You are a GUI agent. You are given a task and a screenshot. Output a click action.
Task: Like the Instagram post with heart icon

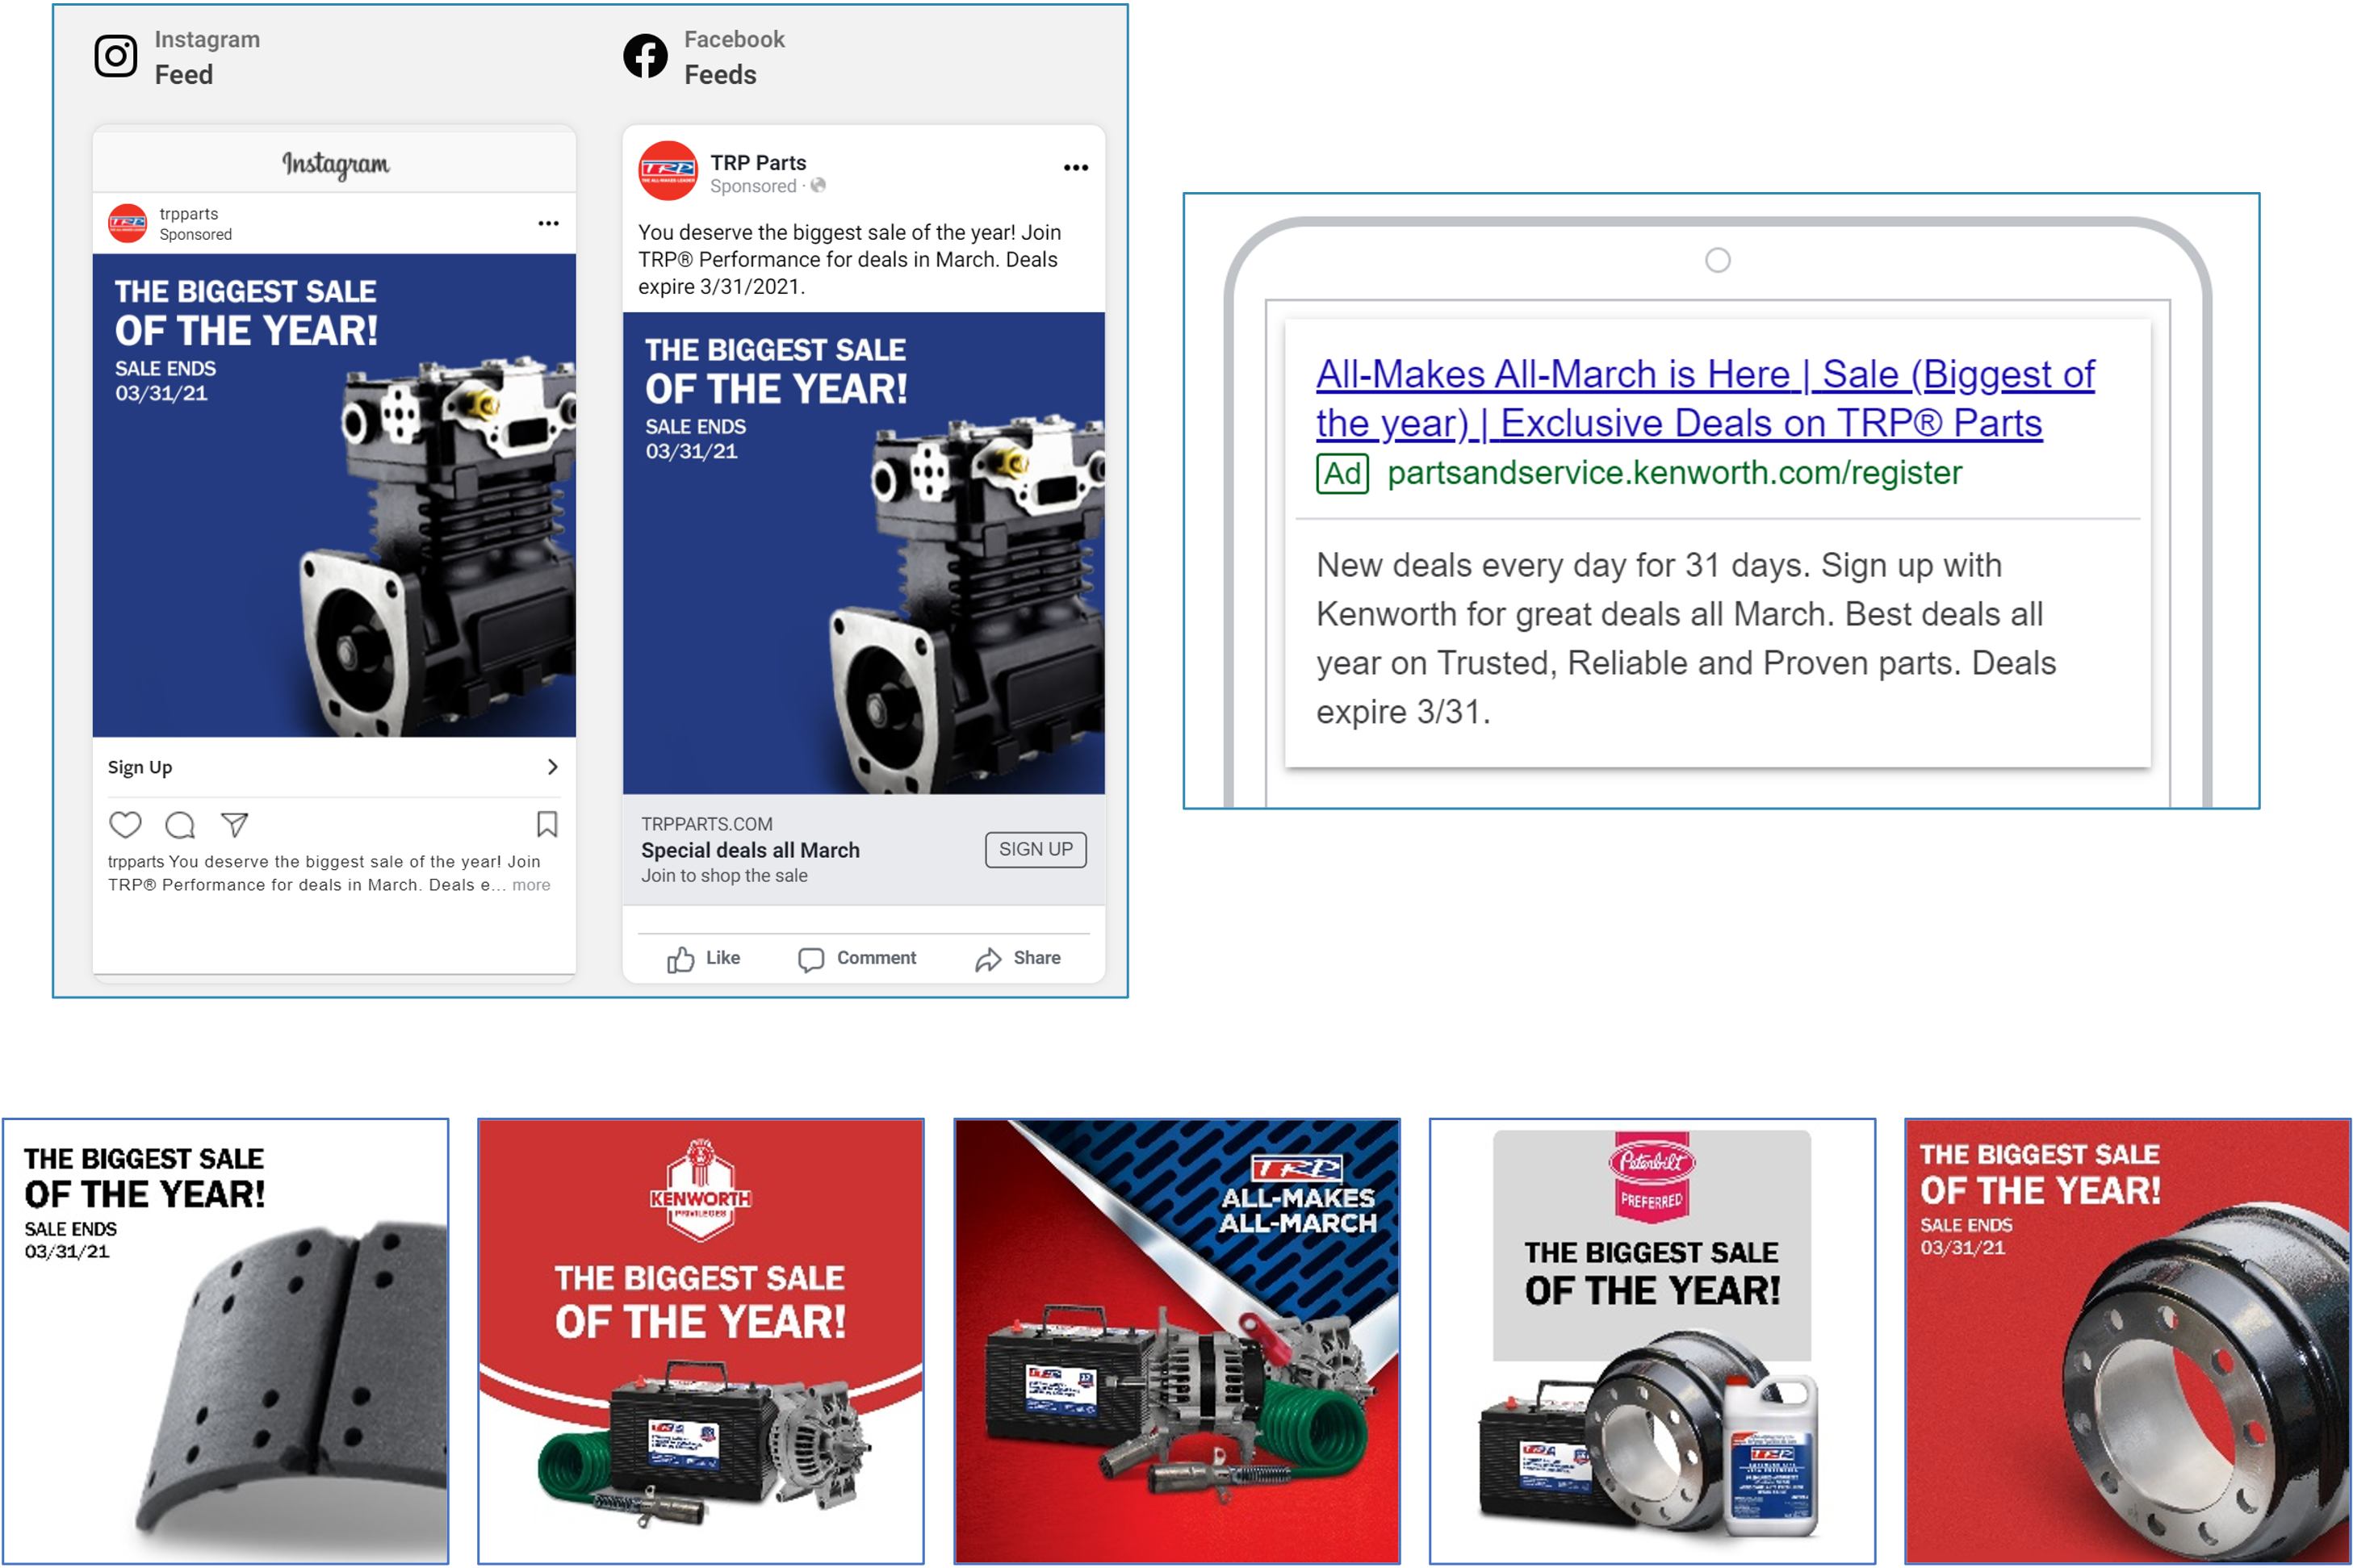pyautogui.click(x=125, y=825)
